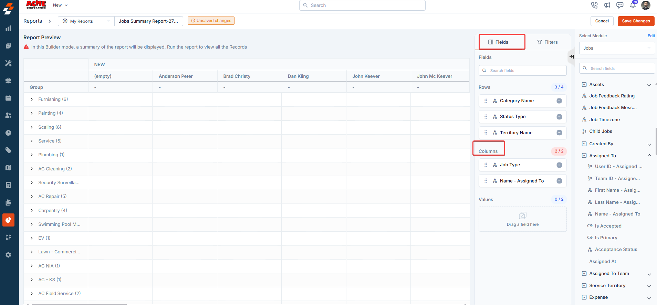Expand the Scaling (6) group row
Image resolution: width=657 pixels, height=305 pixels.
coord(32,127)
